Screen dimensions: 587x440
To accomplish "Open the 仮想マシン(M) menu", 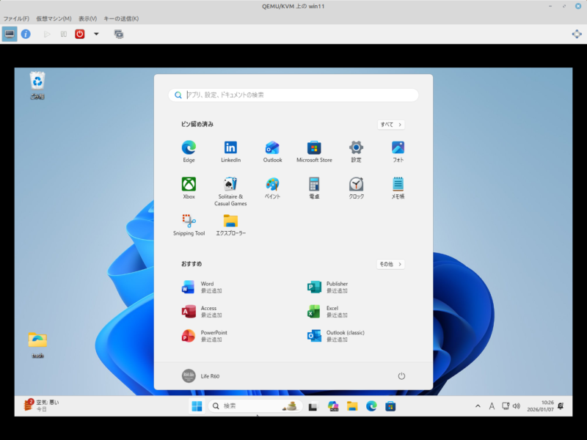I will (54, 18).
